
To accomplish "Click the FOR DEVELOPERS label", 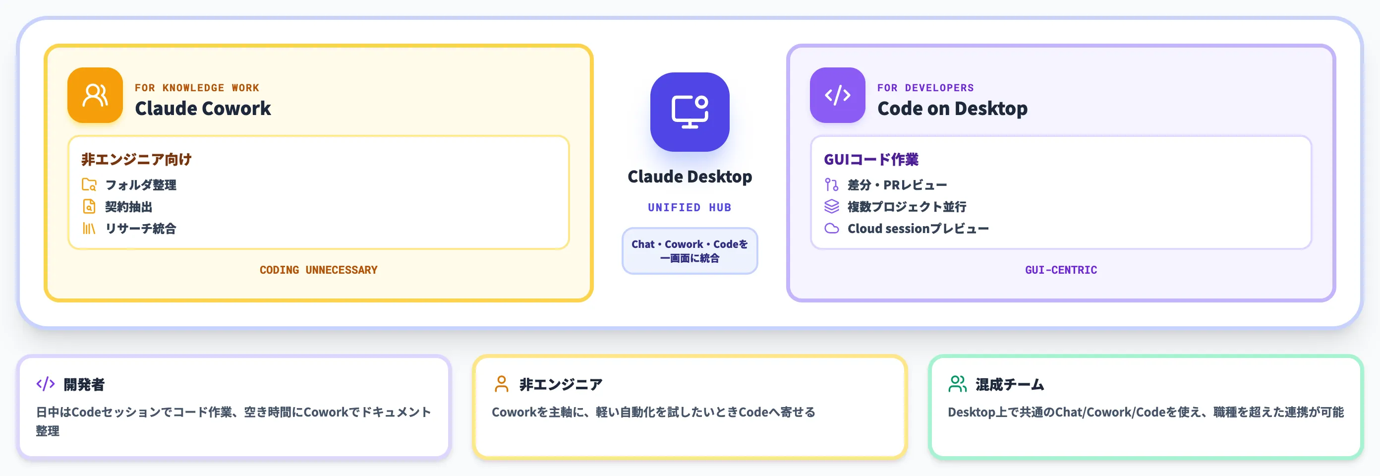I will (925, 87).
